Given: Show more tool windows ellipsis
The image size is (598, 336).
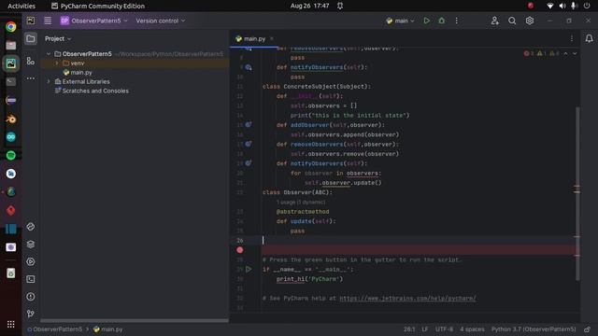Looking at the screenshot, I should tap(31, 78).
